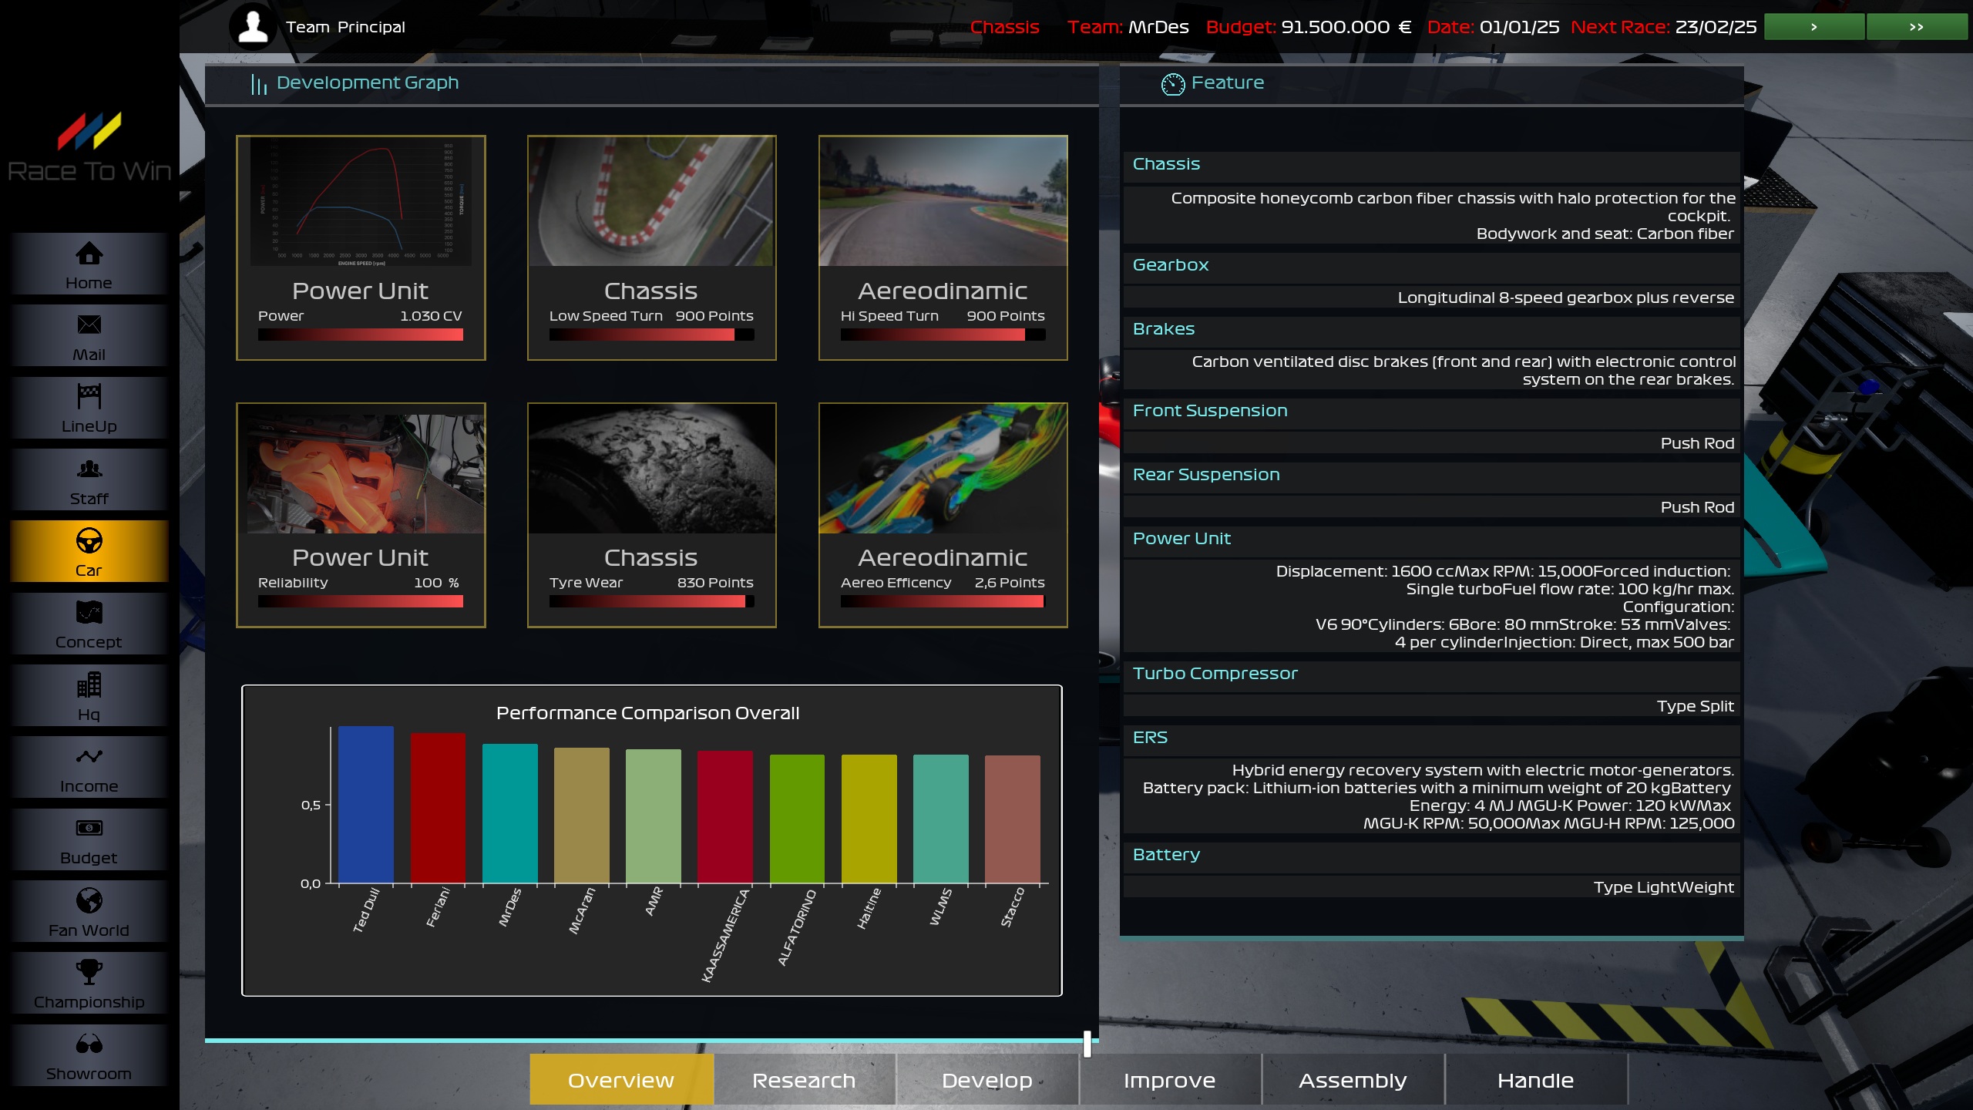Open Budget money icon
Viewport: 1973px width, 1110px height.
pyautogui.click(x=89, y=829)
